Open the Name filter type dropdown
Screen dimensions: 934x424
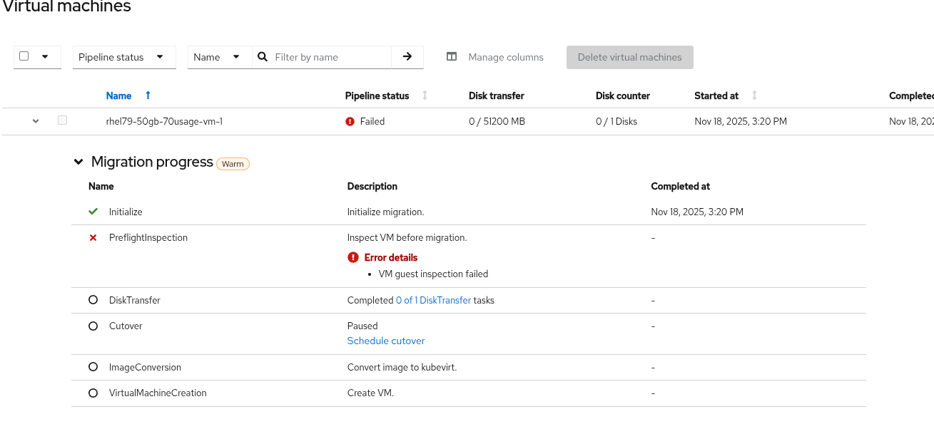point(220,57)
